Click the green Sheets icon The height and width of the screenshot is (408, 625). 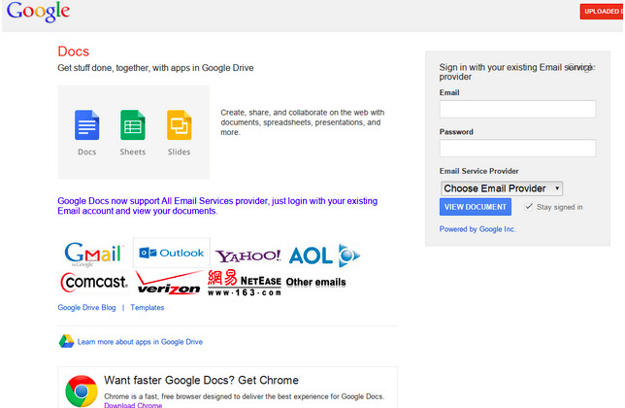pos(133,125)
